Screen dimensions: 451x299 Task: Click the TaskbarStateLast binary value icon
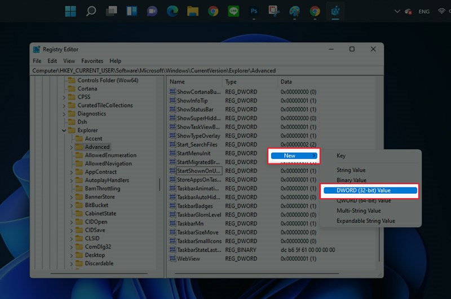pos(173,249)
